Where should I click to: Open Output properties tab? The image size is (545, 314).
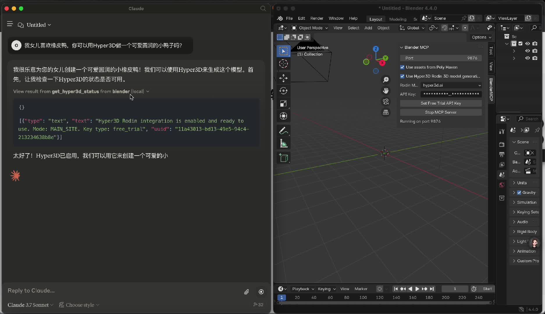[501, 154]
